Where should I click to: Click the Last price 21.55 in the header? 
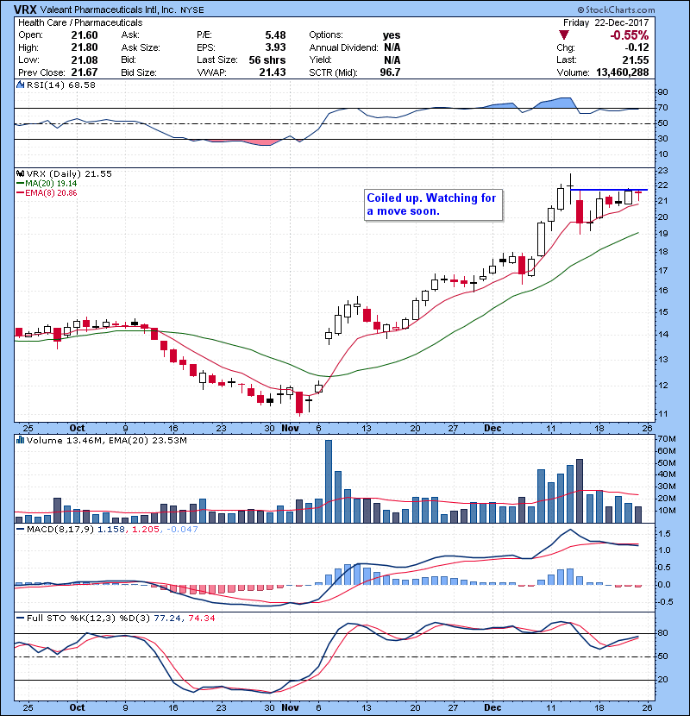pos(636,60)
